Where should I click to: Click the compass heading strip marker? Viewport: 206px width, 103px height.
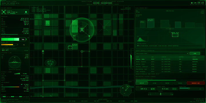pos(161,94)
